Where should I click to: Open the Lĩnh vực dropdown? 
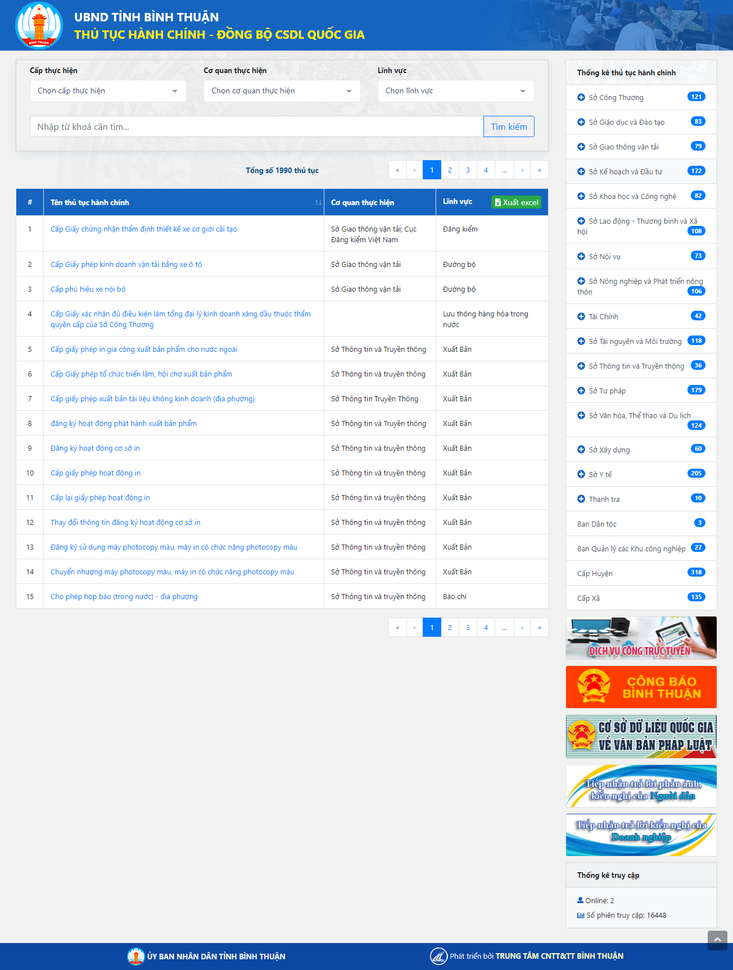(x=455, y=91)
